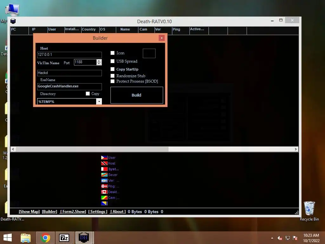Click the flag icon beside Ping:
This screenshot has width=325, height=244.
pyautogui.click(x=104, y=186)
